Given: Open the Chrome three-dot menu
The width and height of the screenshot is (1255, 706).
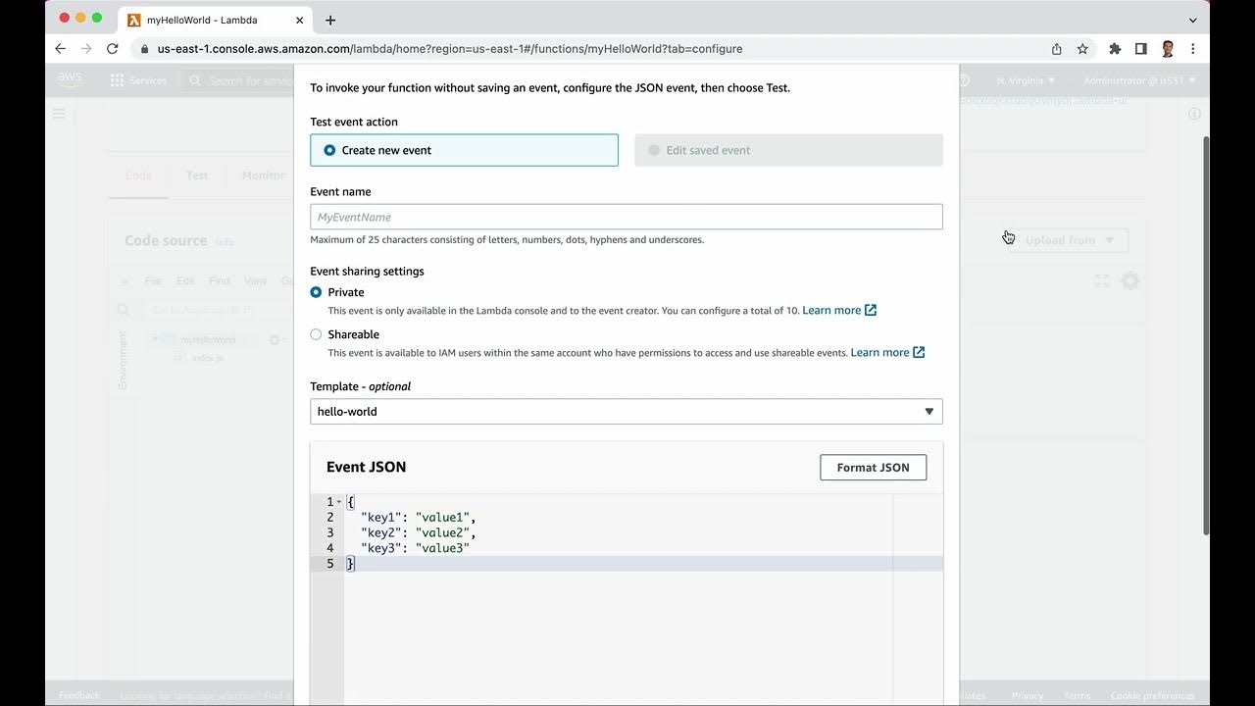Looking at the screenshot, I should [1193, 49].
